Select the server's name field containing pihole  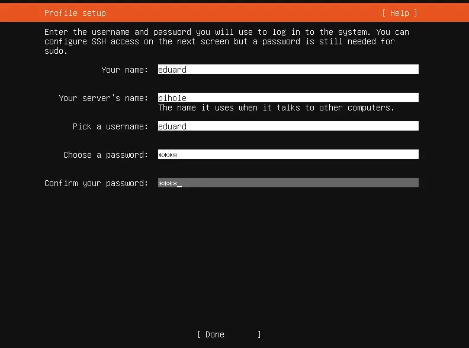pyautogui.click(x=288, y=98)
